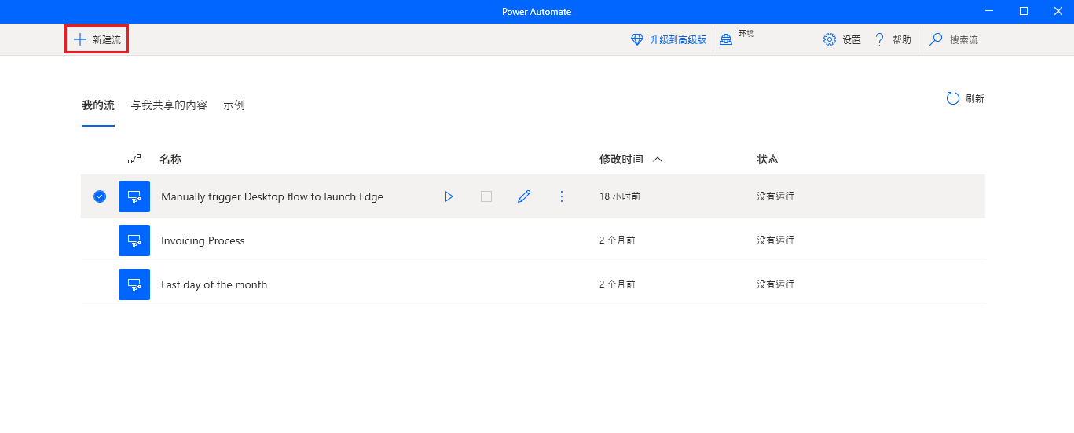
Task: Click the flow type column header icon
Action: (134, 159)
